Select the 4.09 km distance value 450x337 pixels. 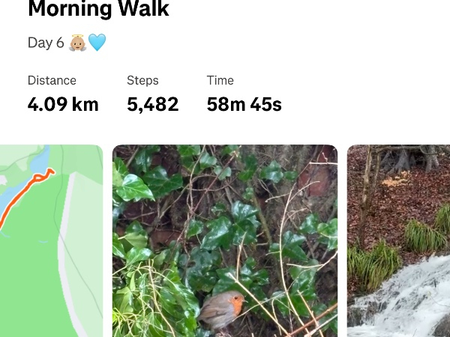tap(63, 104)
